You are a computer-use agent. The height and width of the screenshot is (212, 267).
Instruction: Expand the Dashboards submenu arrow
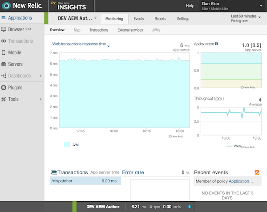click(40, 76)
